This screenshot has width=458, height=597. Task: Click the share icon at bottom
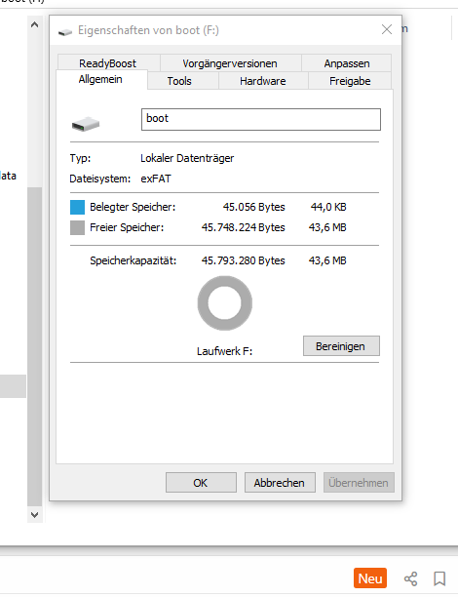pos(410,578)
